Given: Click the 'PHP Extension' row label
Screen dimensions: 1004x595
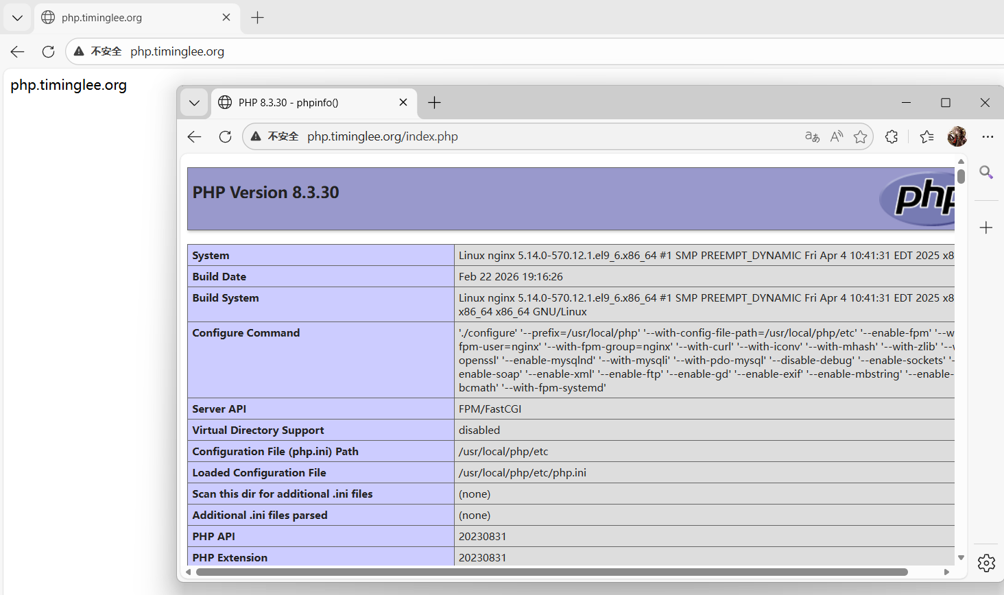Looking at the screenshot, I should [230, 558].
